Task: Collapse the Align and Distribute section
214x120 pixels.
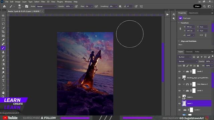Action: coord(179,41)
